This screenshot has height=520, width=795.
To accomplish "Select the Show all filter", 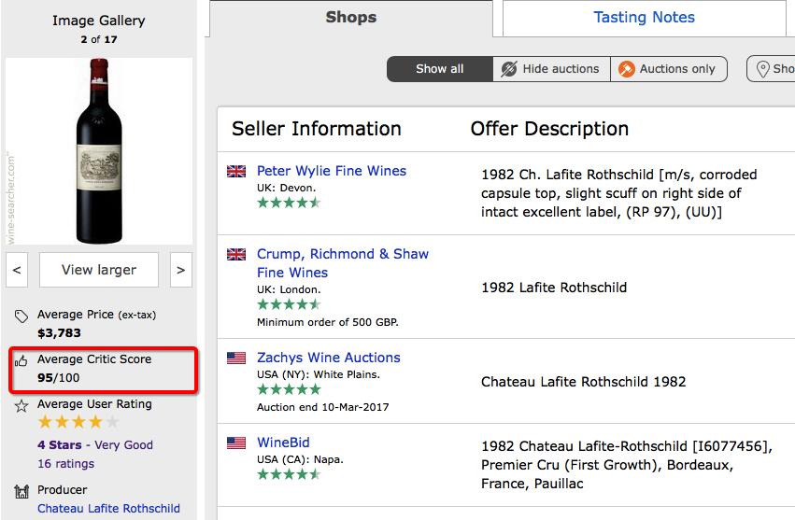I will (439, 69).
